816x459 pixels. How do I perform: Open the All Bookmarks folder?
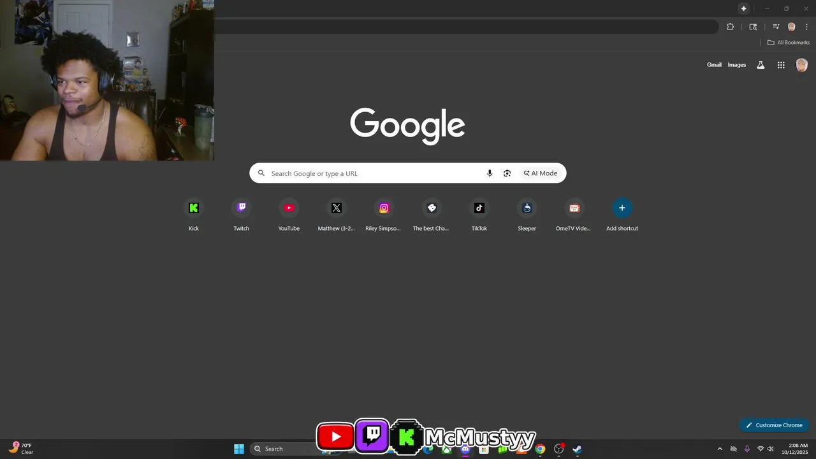coord(789,43)
